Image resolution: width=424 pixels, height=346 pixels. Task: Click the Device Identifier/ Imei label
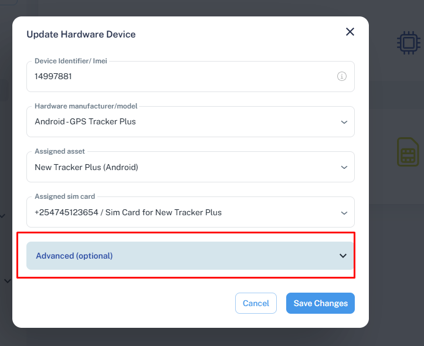pos(71,61)
